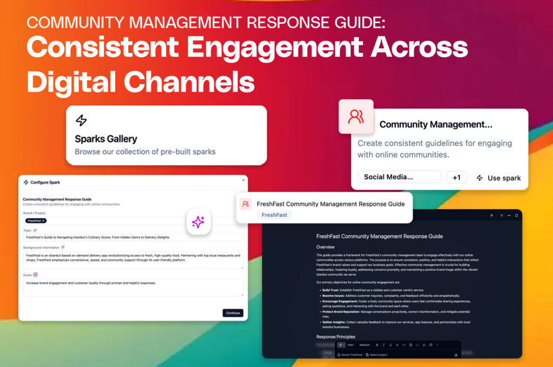Insert a link from the editor toolbar

click(x=417, y=345)
